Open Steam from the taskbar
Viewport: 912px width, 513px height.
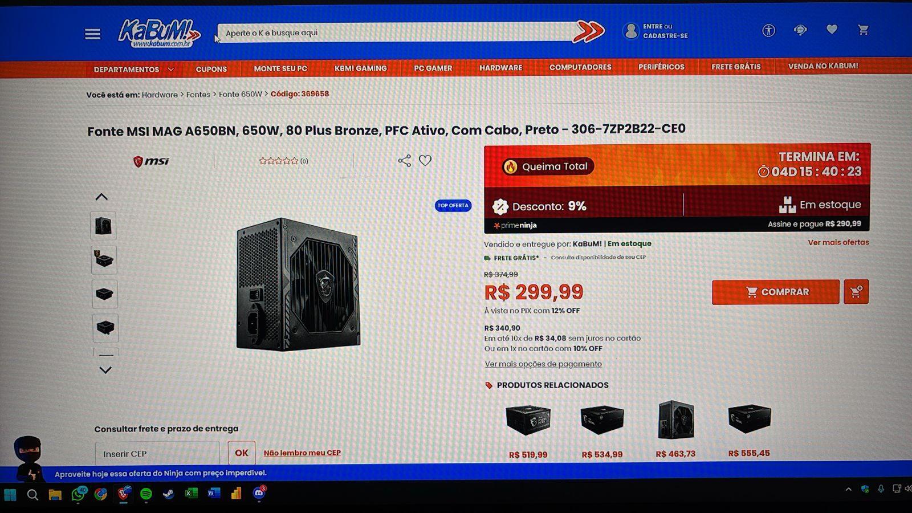click(x=168, y=494)
